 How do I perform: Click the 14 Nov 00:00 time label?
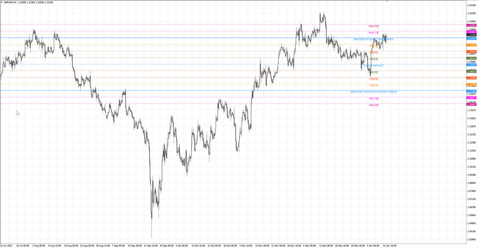pos(262,245)
